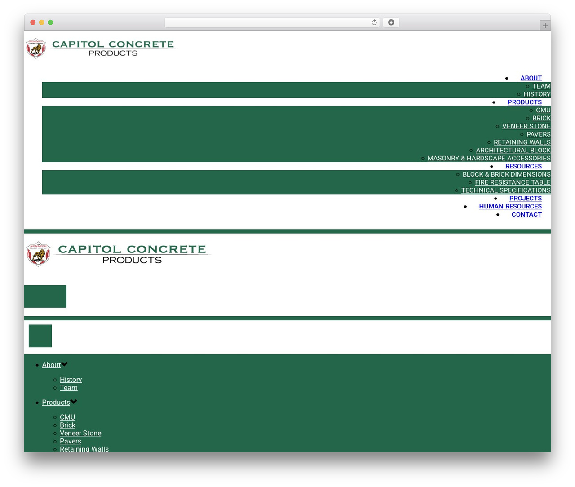
Task: Click the large Capitol Concrete Products logo
Action: coord(118,254)
